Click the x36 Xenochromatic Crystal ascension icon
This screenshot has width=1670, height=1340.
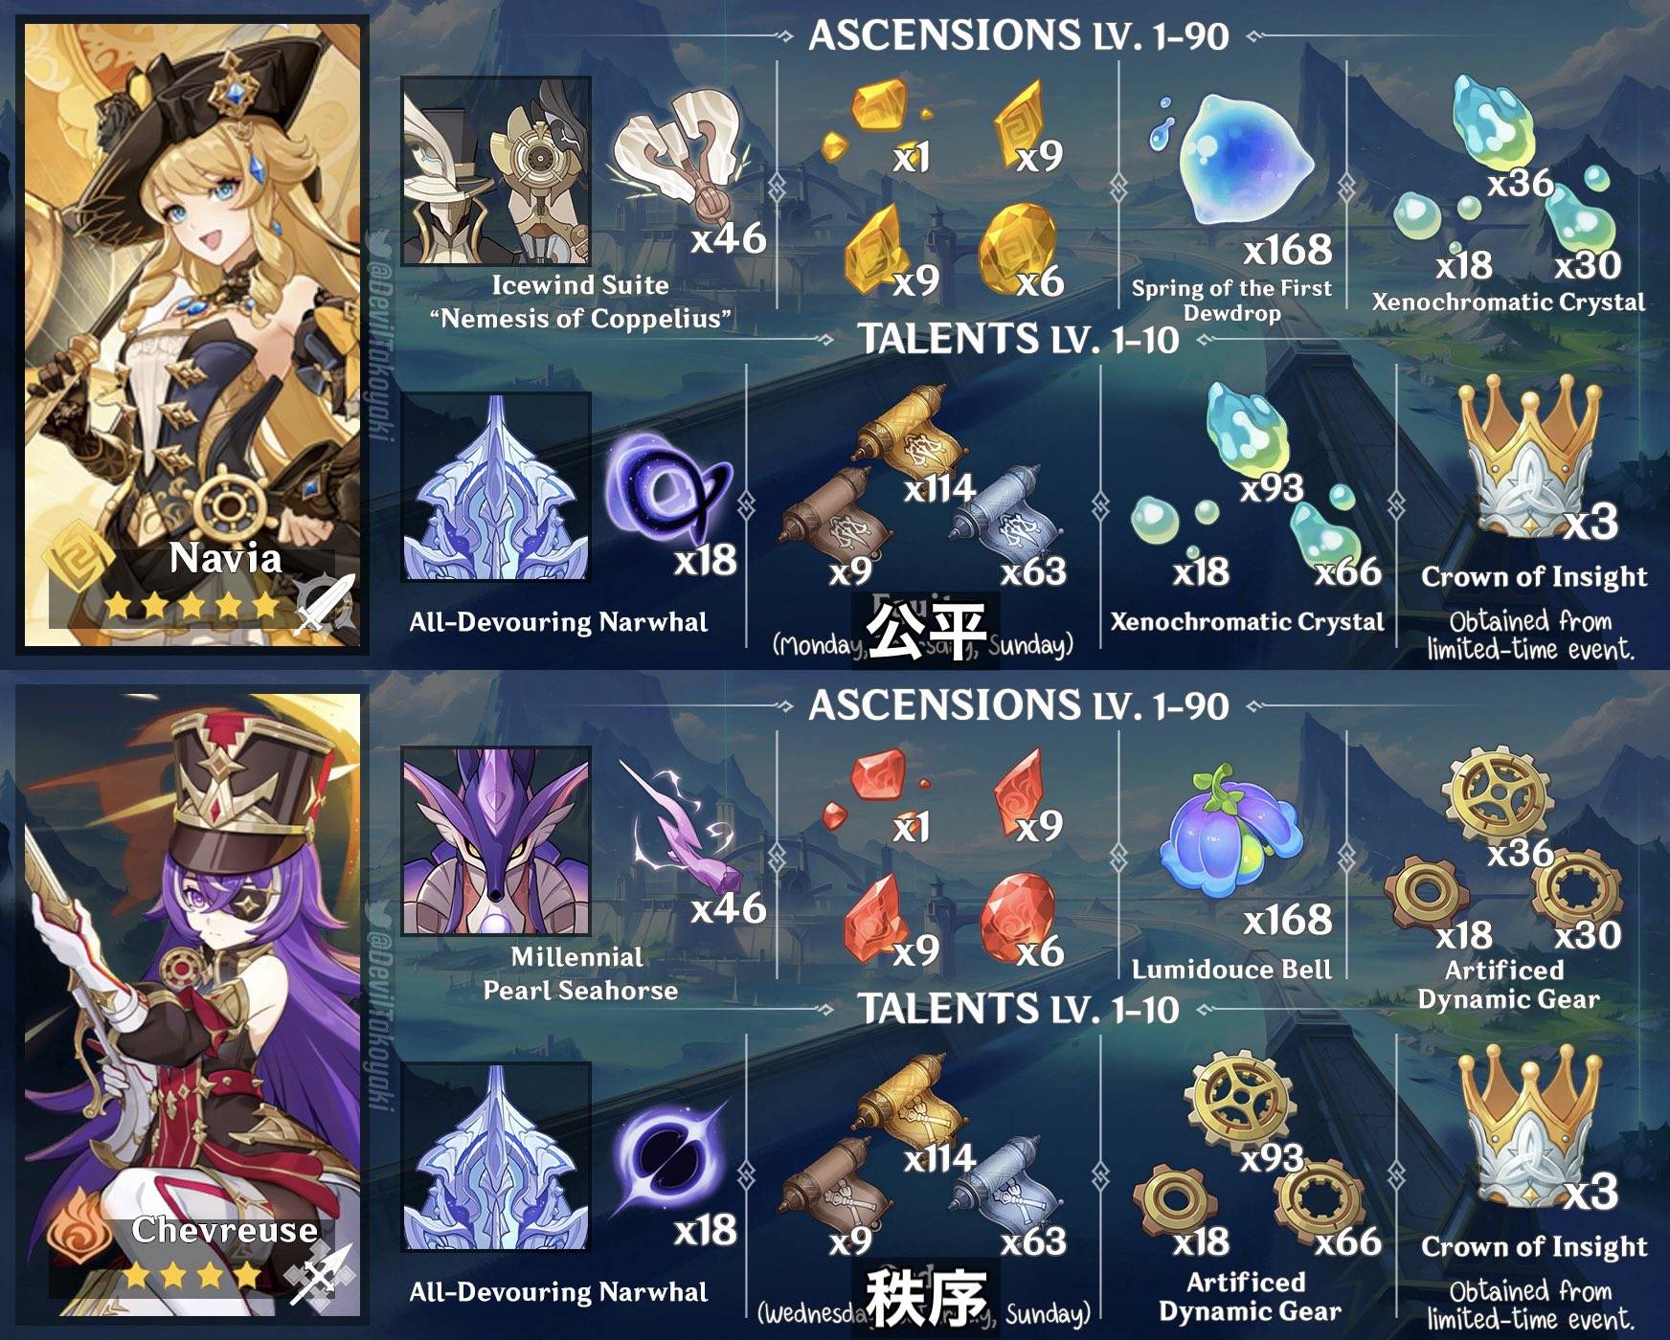click(x=1492, y=123)
